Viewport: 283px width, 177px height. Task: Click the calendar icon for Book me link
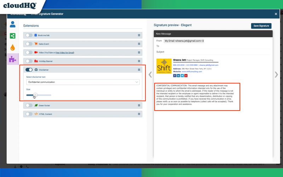point(36,35)
